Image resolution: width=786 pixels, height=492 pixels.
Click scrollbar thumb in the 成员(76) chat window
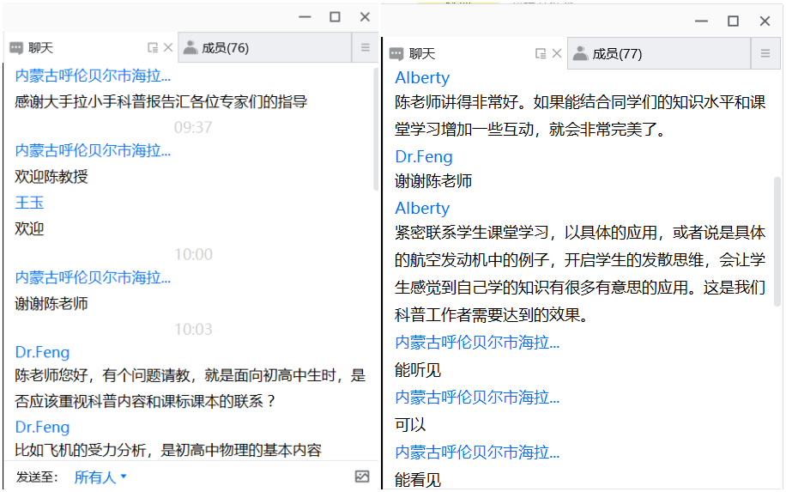click(376, 129)
